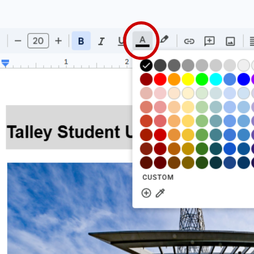
Task: Select the dark gray 4 swatch next to black
Action: pyautogui.click(x=160, y=66)
